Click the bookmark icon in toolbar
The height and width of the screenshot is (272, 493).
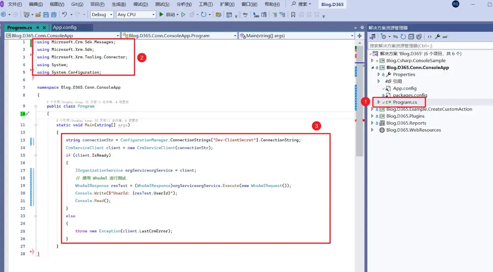(x=293, y=15)
